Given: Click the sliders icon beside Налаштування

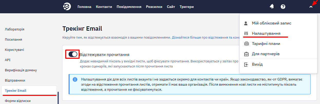Looking at the screenshot, I should 246,33.
